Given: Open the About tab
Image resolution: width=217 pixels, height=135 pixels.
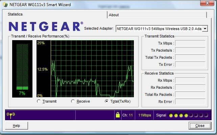Looking at the screenshot, I should [157, 15].
